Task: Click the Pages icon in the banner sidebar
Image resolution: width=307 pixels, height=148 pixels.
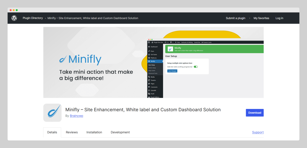Action: click(x=149, y=84)
